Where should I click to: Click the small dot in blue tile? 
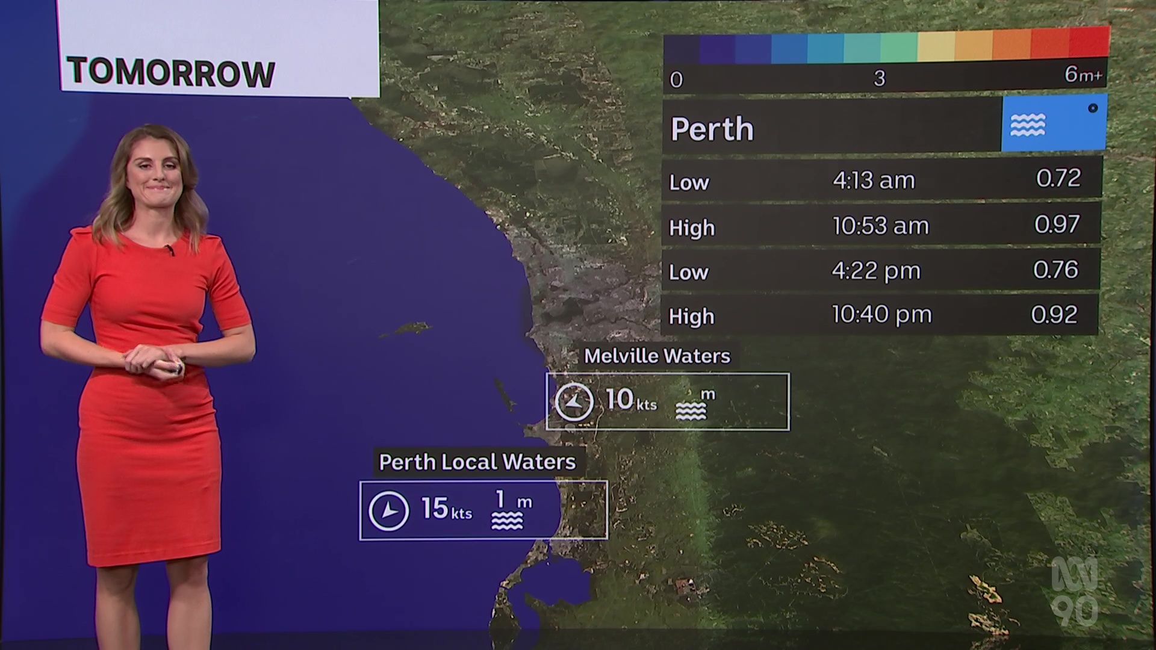pyautogui.click(x=1093, y=108)
